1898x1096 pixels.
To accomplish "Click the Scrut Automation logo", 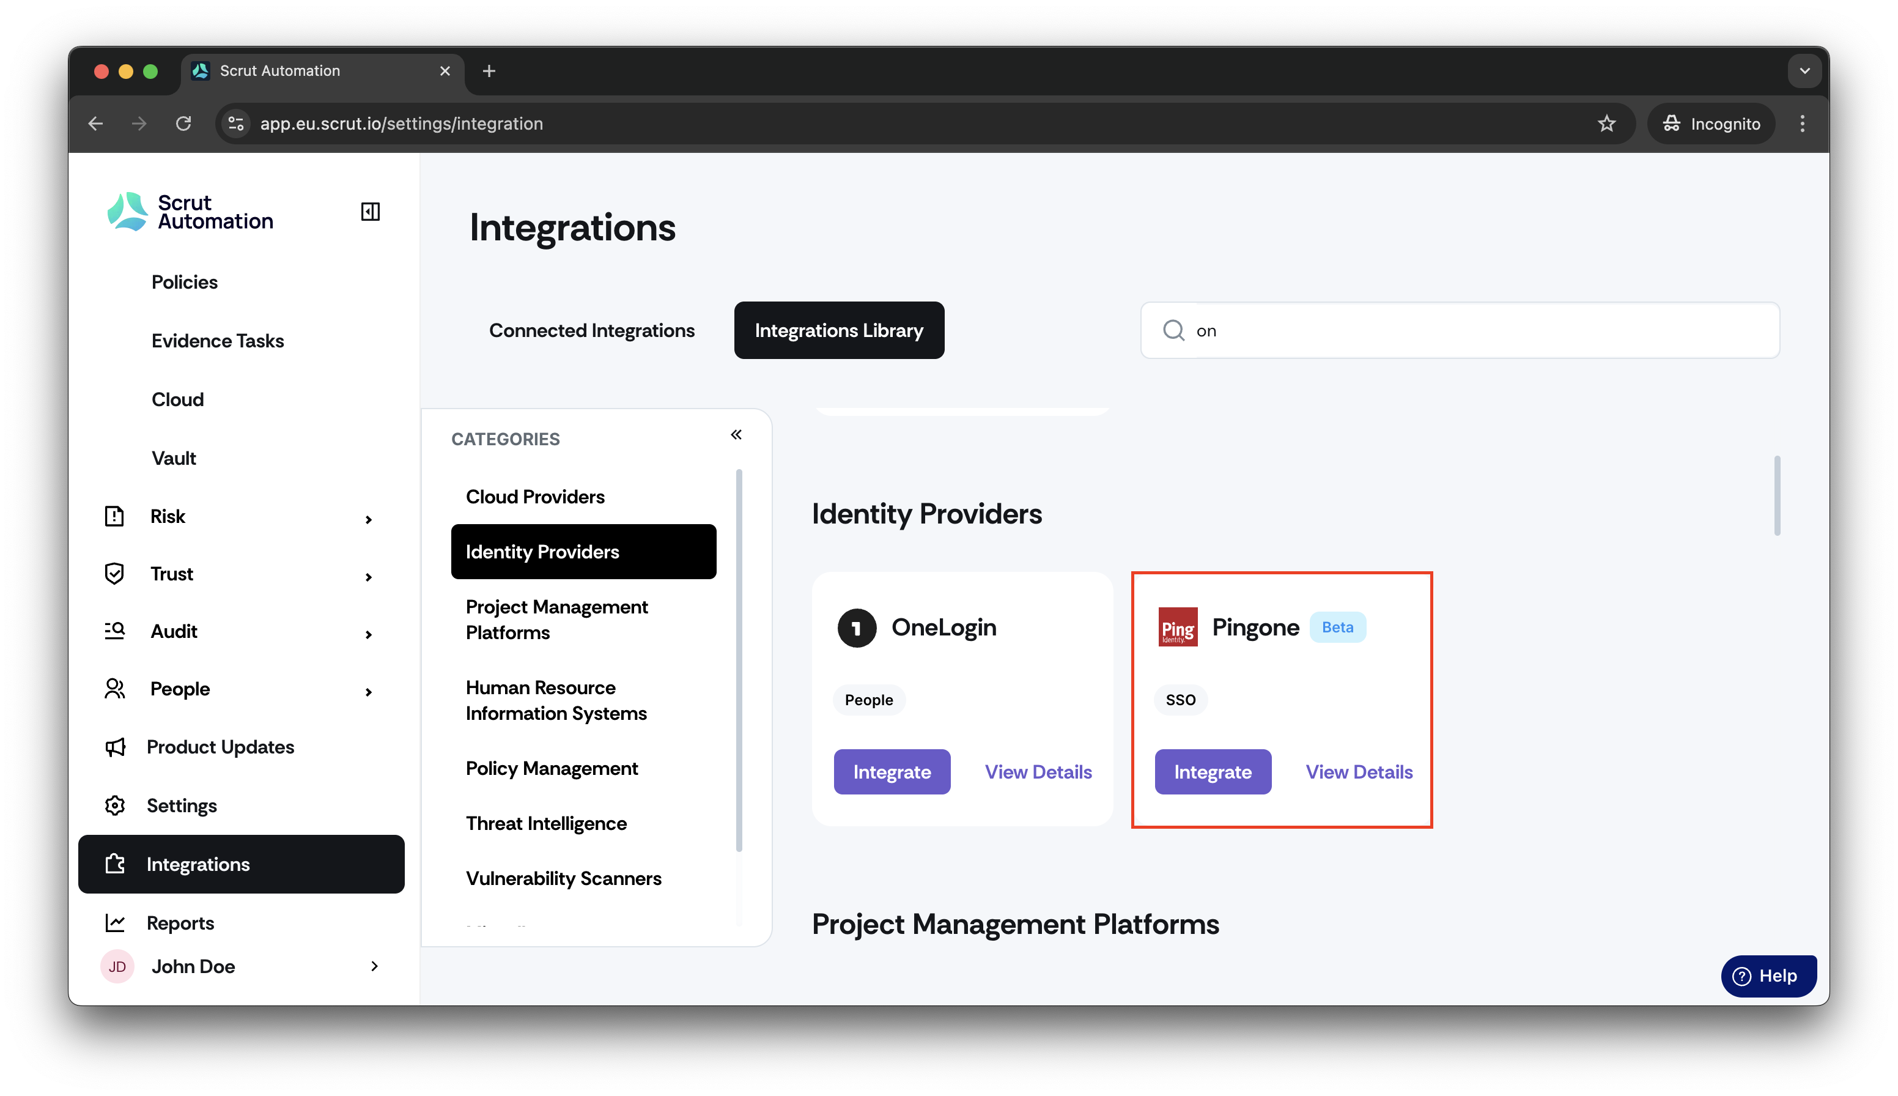I will point(190,212).
